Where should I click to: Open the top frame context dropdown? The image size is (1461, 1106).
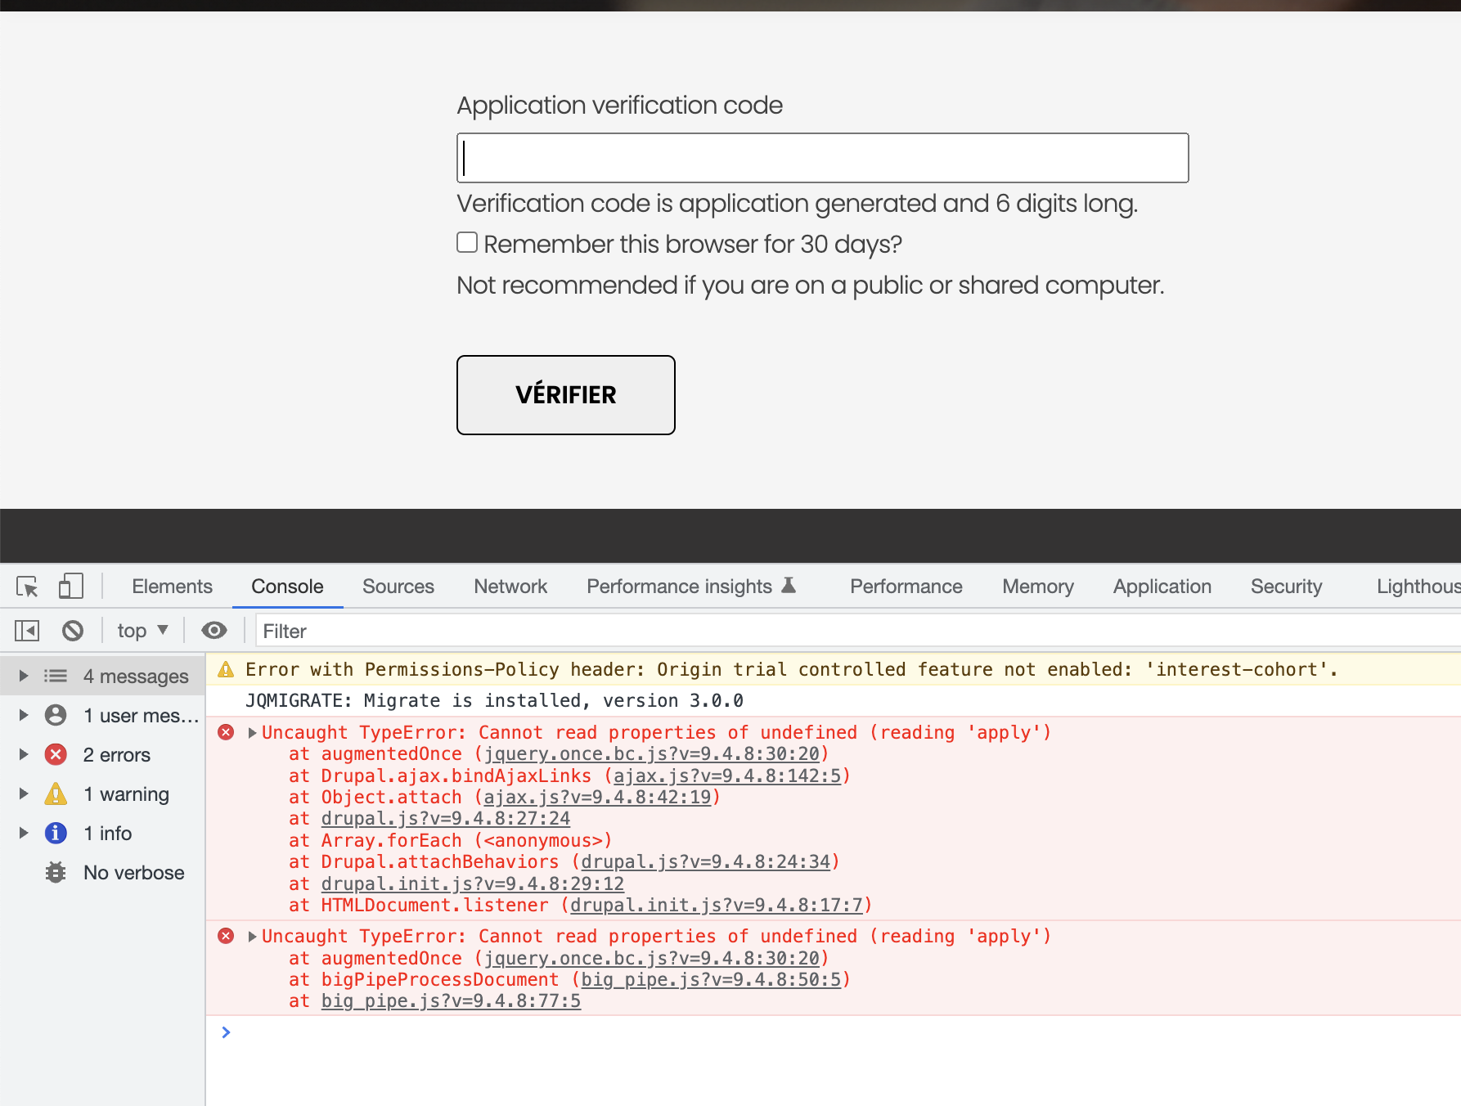142,630
